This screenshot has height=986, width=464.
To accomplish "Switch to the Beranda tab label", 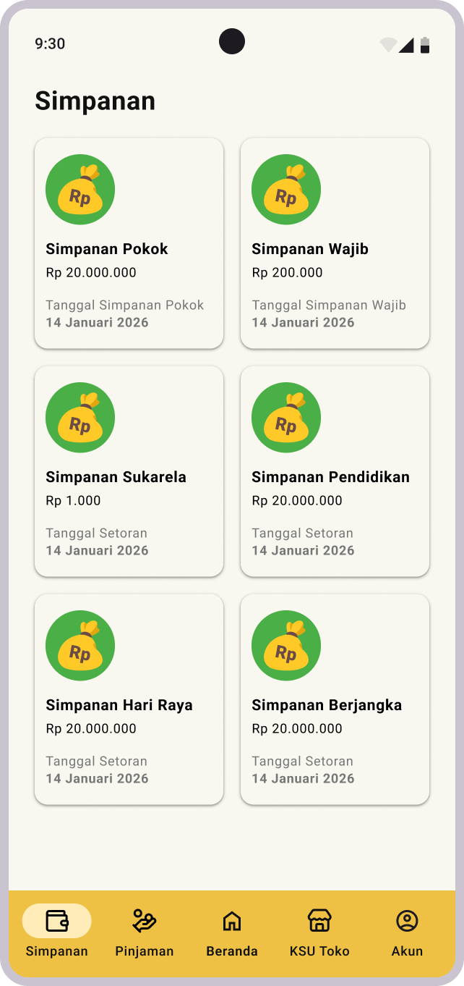I will tap(232, 951).
